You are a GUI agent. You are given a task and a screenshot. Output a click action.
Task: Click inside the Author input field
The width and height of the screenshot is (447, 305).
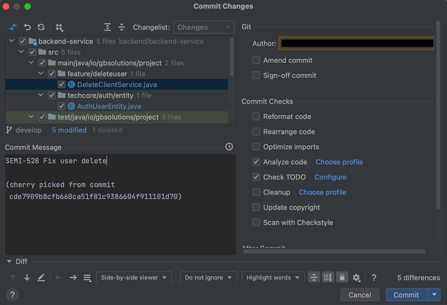tap(357, 43)
